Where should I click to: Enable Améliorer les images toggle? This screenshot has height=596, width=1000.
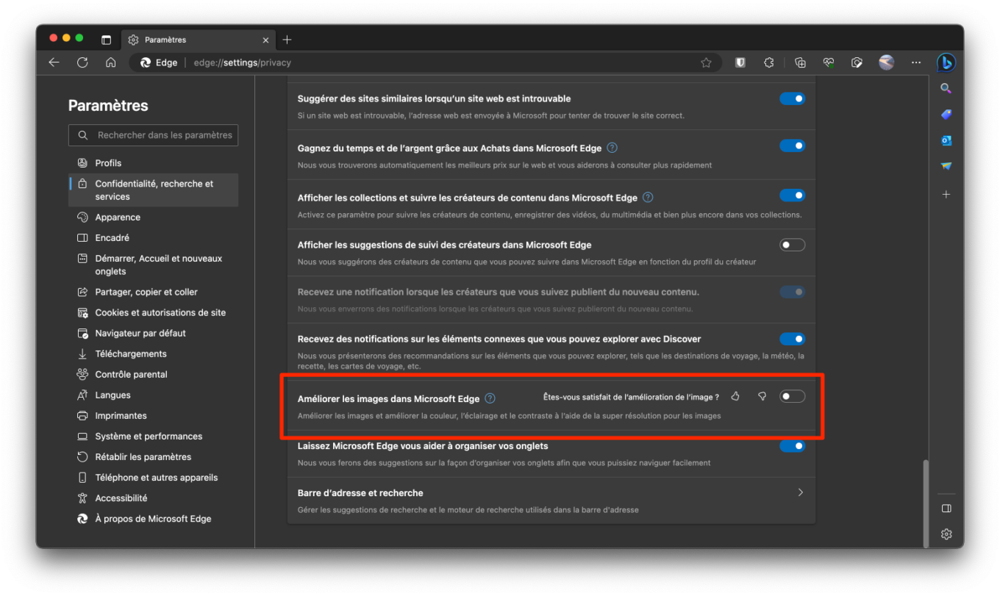tap(792, 397)
